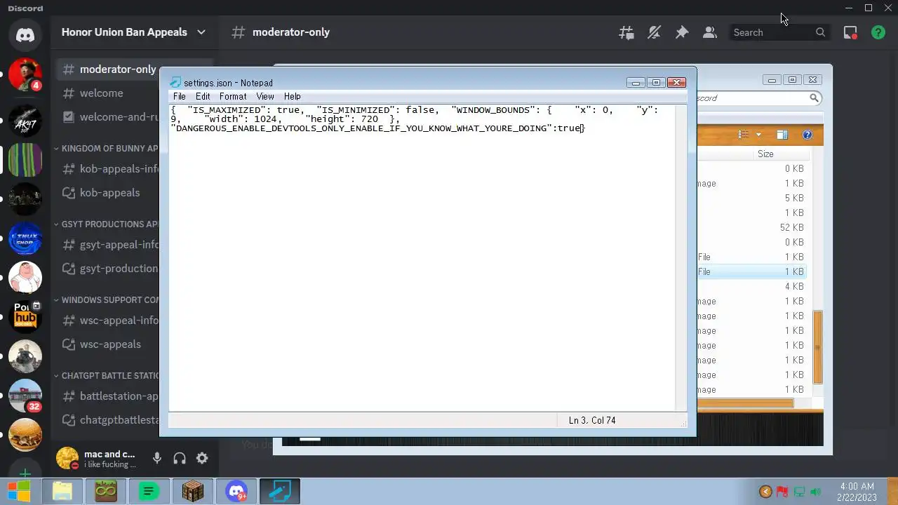Viewport: 898px width, 505px height.
Task: Select the 52 KB file row in Explorer
Action: coord(752,227)
